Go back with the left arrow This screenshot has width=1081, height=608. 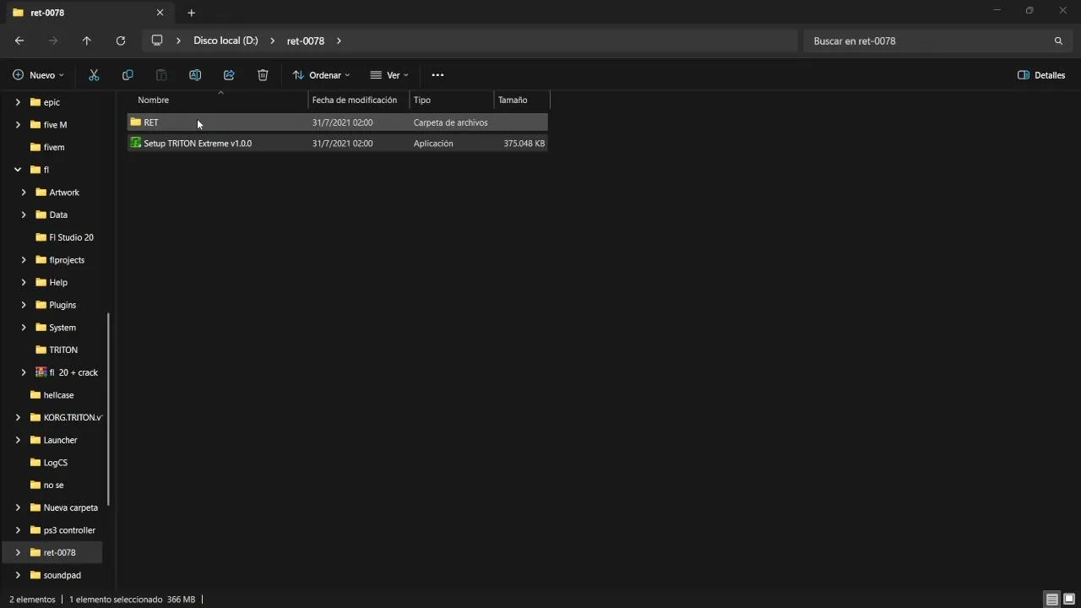pyautogui.click(x=19, y=41)
